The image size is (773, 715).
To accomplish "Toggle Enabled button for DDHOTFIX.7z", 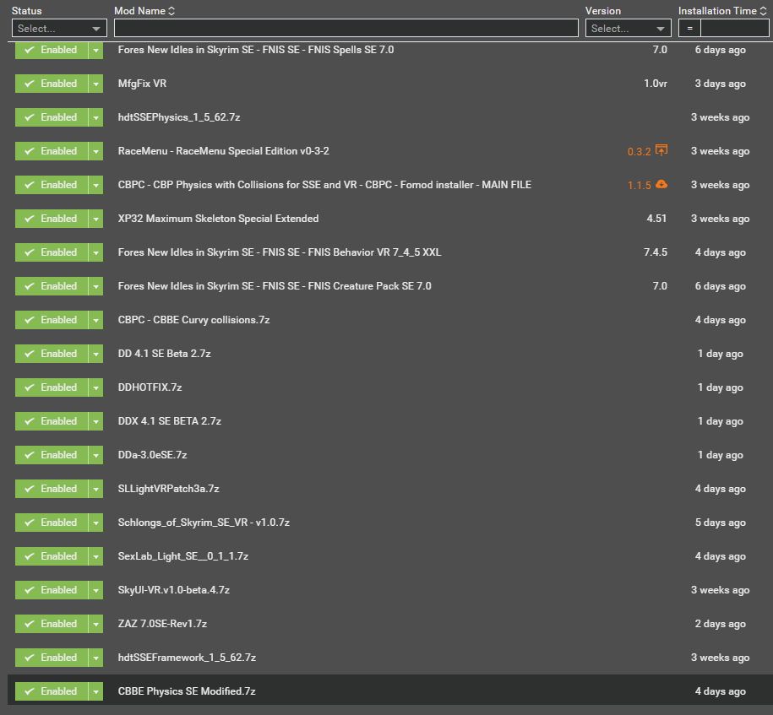I will coord(52,387).
